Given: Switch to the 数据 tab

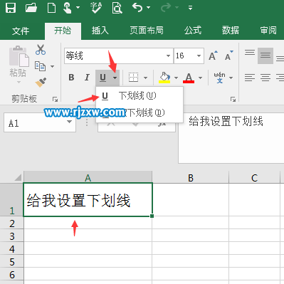Looking at the screenshot, I should click(x=231, y=31).
